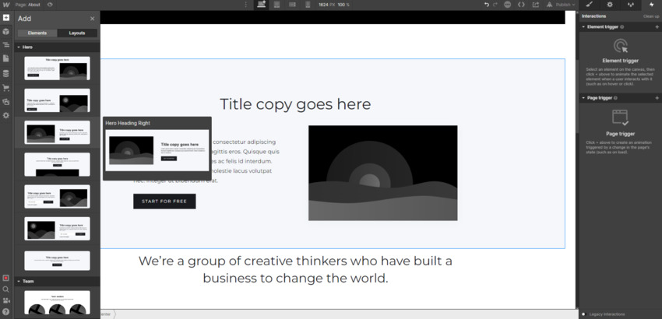Add a new Page trigger with plus
The height and width of the screenshot is (319, 662).
657,98
